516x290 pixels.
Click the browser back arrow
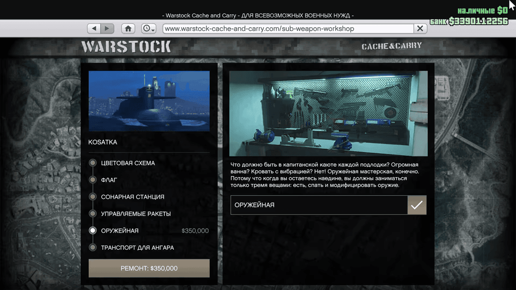tap(94, 29)
